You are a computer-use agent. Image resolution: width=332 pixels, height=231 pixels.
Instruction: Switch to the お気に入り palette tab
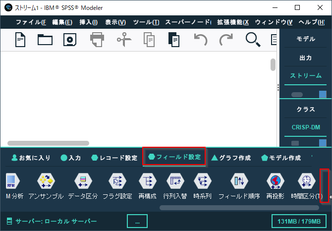point(31,158)
